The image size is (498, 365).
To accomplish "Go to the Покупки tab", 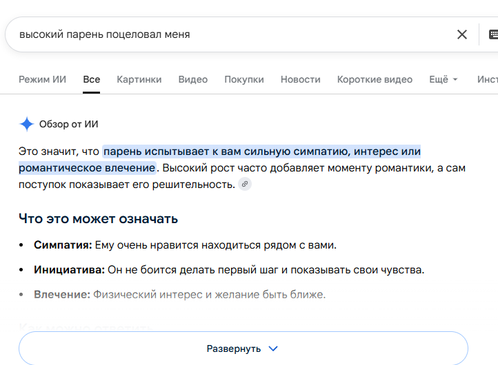I will click(244, 79).
